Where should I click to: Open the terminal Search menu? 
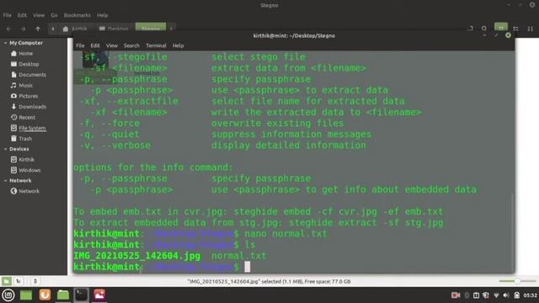131,45
